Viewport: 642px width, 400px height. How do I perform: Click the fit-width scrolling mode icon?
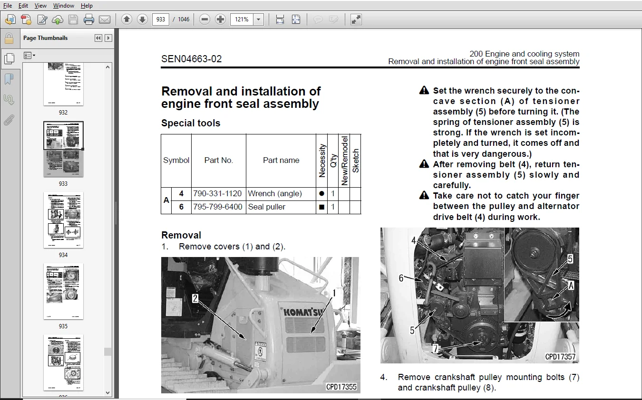(x=280, y=19)
